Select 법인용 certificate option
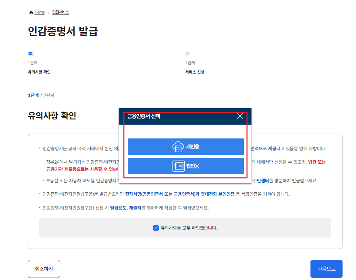Viewport: 356px width, 280px height. [x=186, y=166]
